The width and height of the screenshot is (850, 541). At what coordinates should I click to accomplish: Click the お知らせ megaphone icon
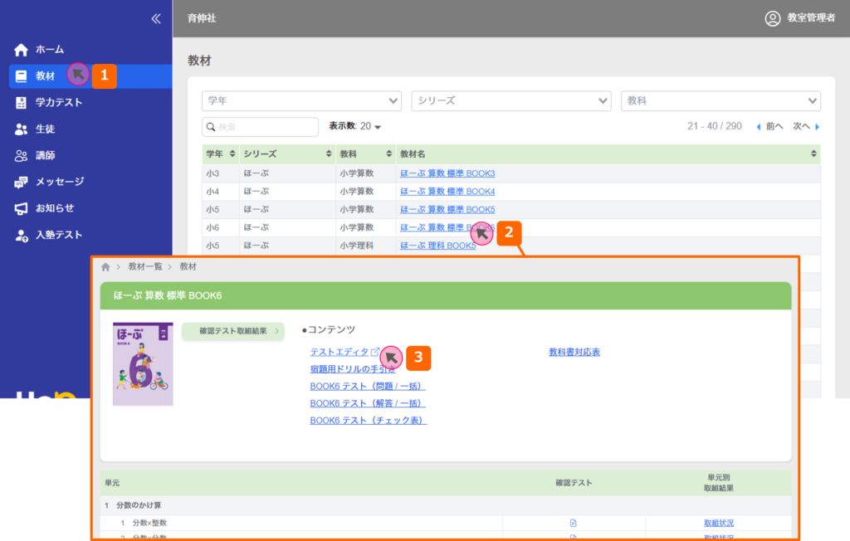pyautogui.click(x=22, y=208)
